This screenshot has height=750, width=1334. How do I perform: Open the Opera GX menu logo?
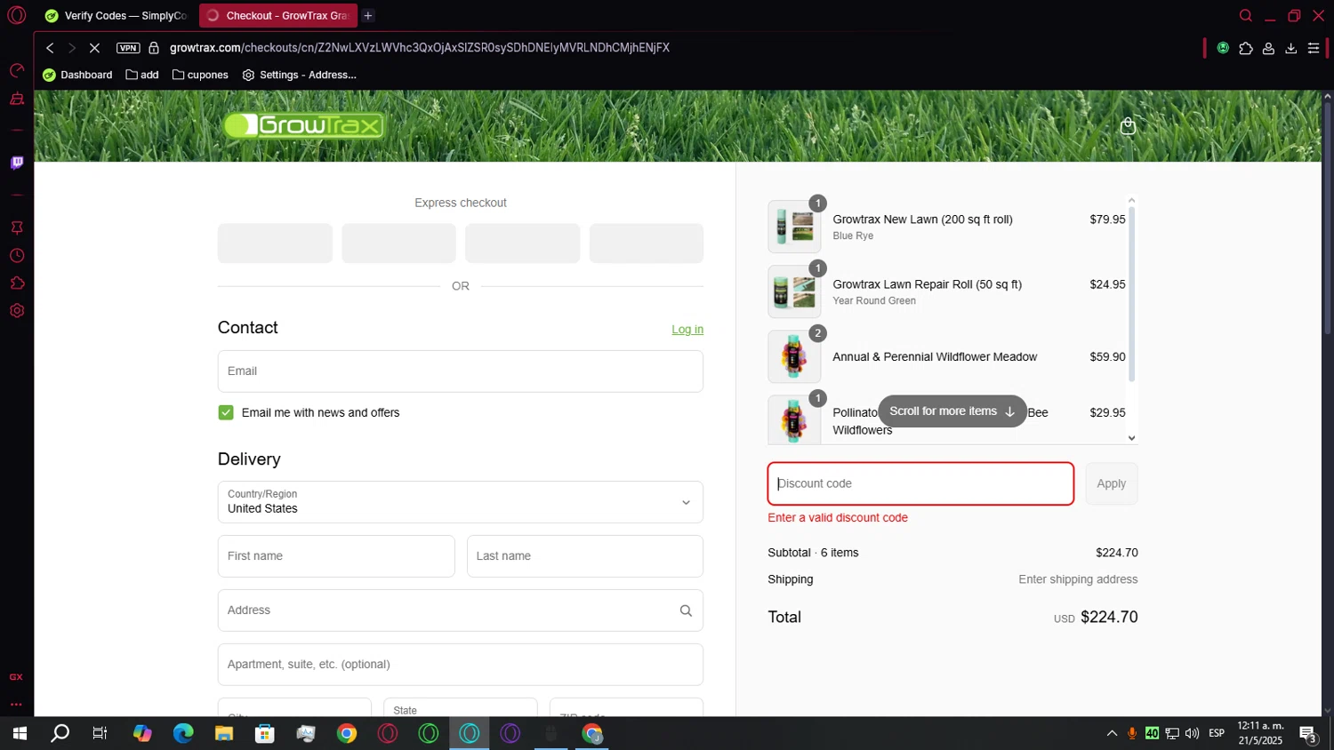click(x=16, y=15)
